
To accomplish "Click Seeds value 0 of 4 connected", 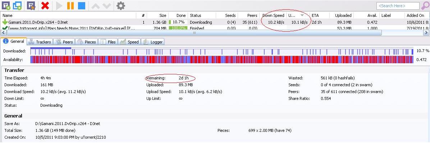I will (347, 85).
